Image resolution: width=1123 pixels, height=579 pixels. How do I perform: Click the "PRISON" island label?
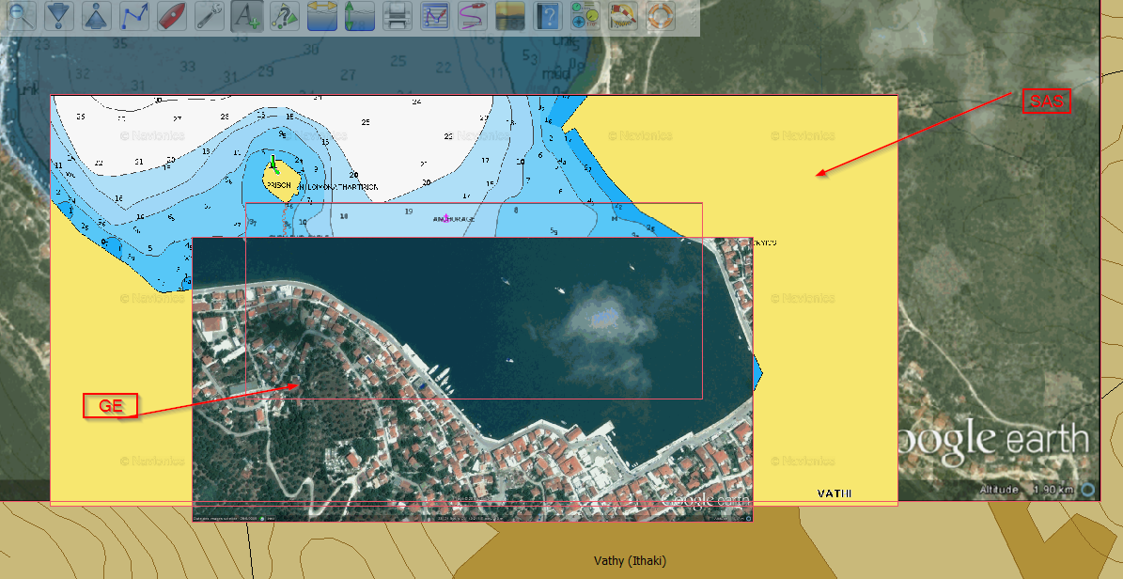pos(278,185)
